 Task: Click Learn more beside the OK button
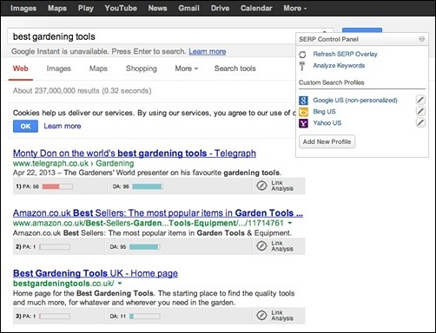(x=63, y=126)
